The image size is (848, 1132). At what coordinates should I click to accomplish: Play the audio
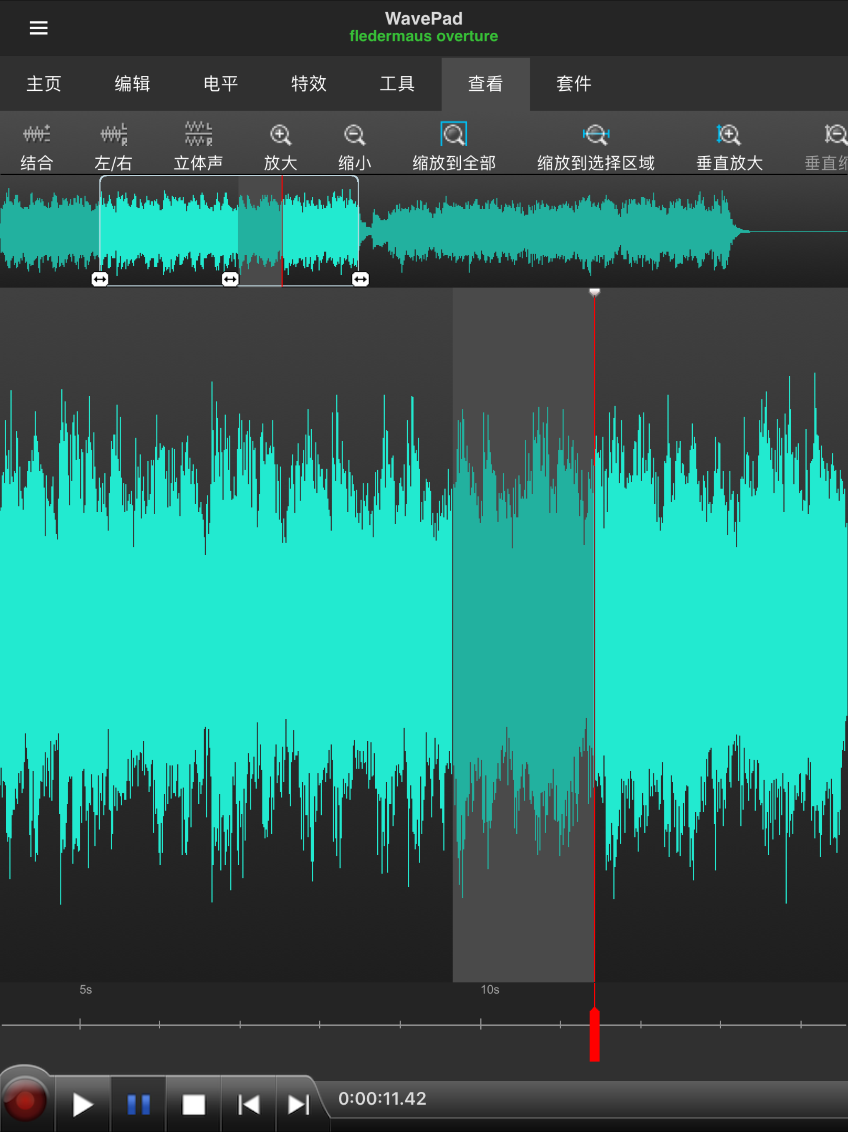(x=82, y=1104)
